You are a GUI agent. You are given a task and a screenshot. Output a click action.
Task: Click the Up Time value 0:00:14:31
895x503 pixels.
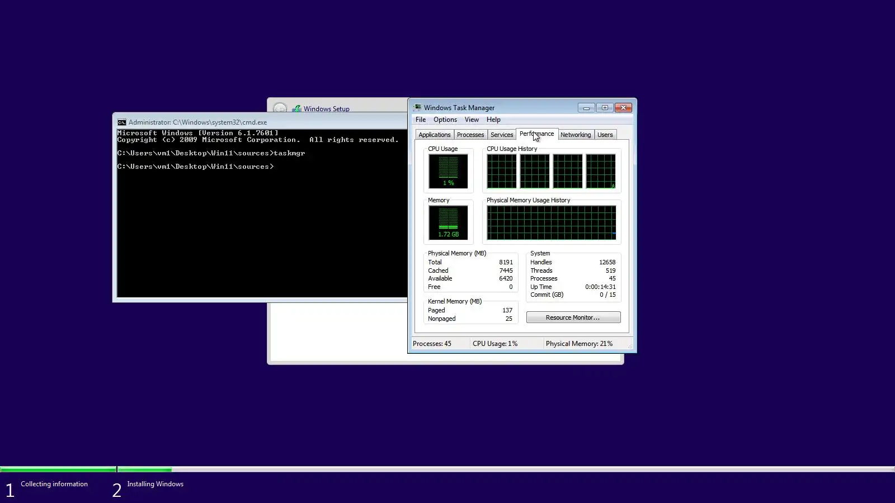coord(600,287)
